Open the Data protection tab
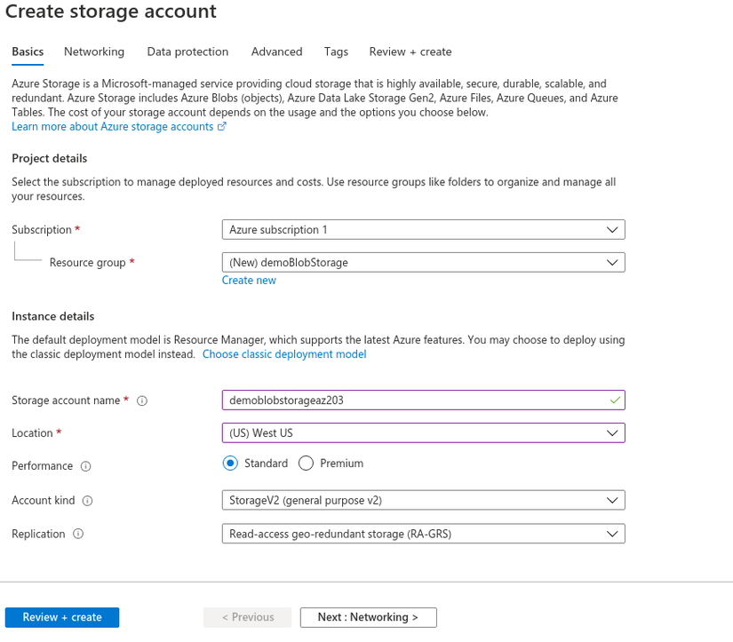The width and height of the screenshot is (733, 642). click(187, 52)
